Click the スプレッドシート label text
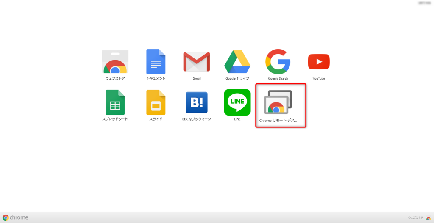Viewport: 434px width, 223px height. pyautogui.click(x=115, y=119)
